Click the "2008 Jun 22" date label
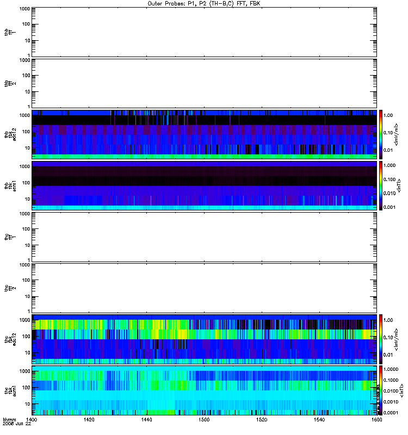The width and height of the screenshot is (408, 435). (17, 424)
